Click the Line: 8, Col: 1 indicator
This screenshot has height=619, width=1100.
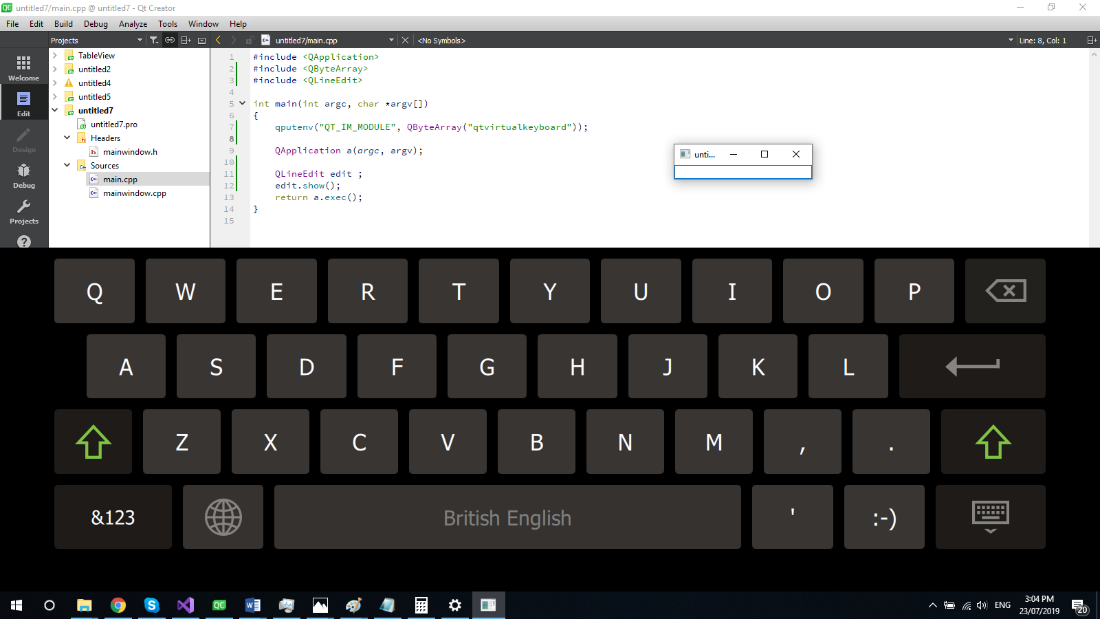point(1042,41)
